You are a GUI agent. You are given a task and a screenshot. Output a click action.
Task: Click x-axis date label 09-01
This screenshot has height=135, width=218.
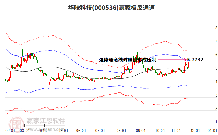click(x=141, y=131)
